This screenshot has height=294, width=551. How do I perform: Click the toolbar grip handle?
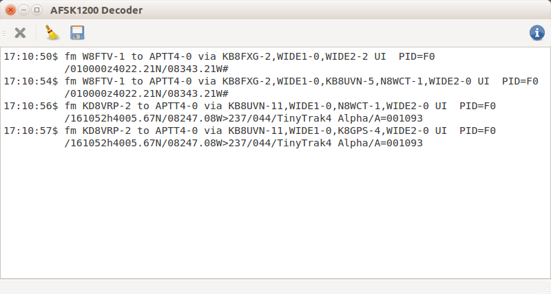tap(4, 33)
